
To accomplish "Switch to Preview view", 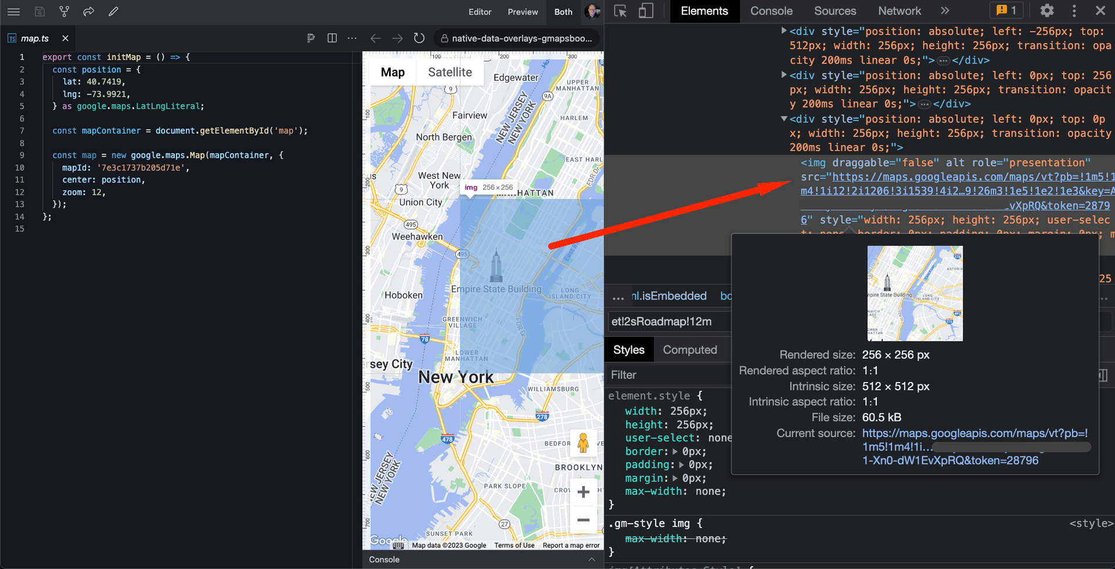I will click(x=523, y=12).
